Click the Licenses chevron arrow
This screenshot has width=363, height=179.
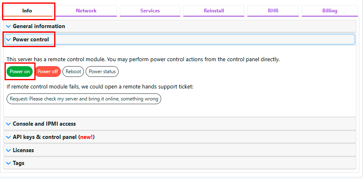pos(8,150)
